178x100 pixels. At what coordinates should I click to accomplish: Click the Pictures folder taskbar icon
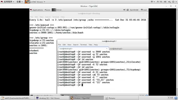107,98
